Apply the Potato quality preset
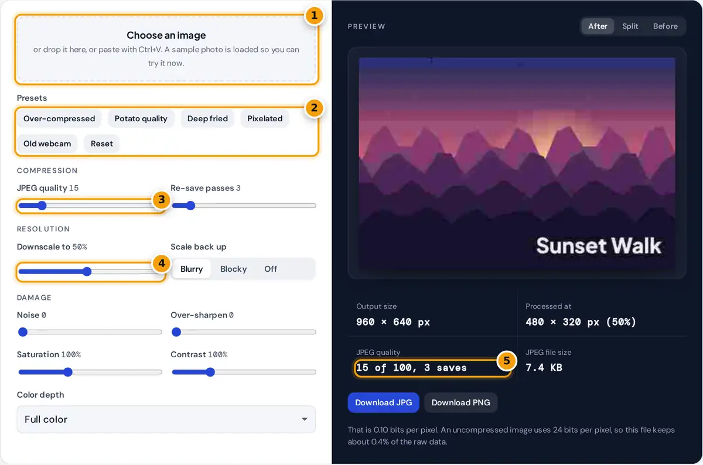Image resolution: width=703 pixels, height=465 pixels. pos(141,118)
